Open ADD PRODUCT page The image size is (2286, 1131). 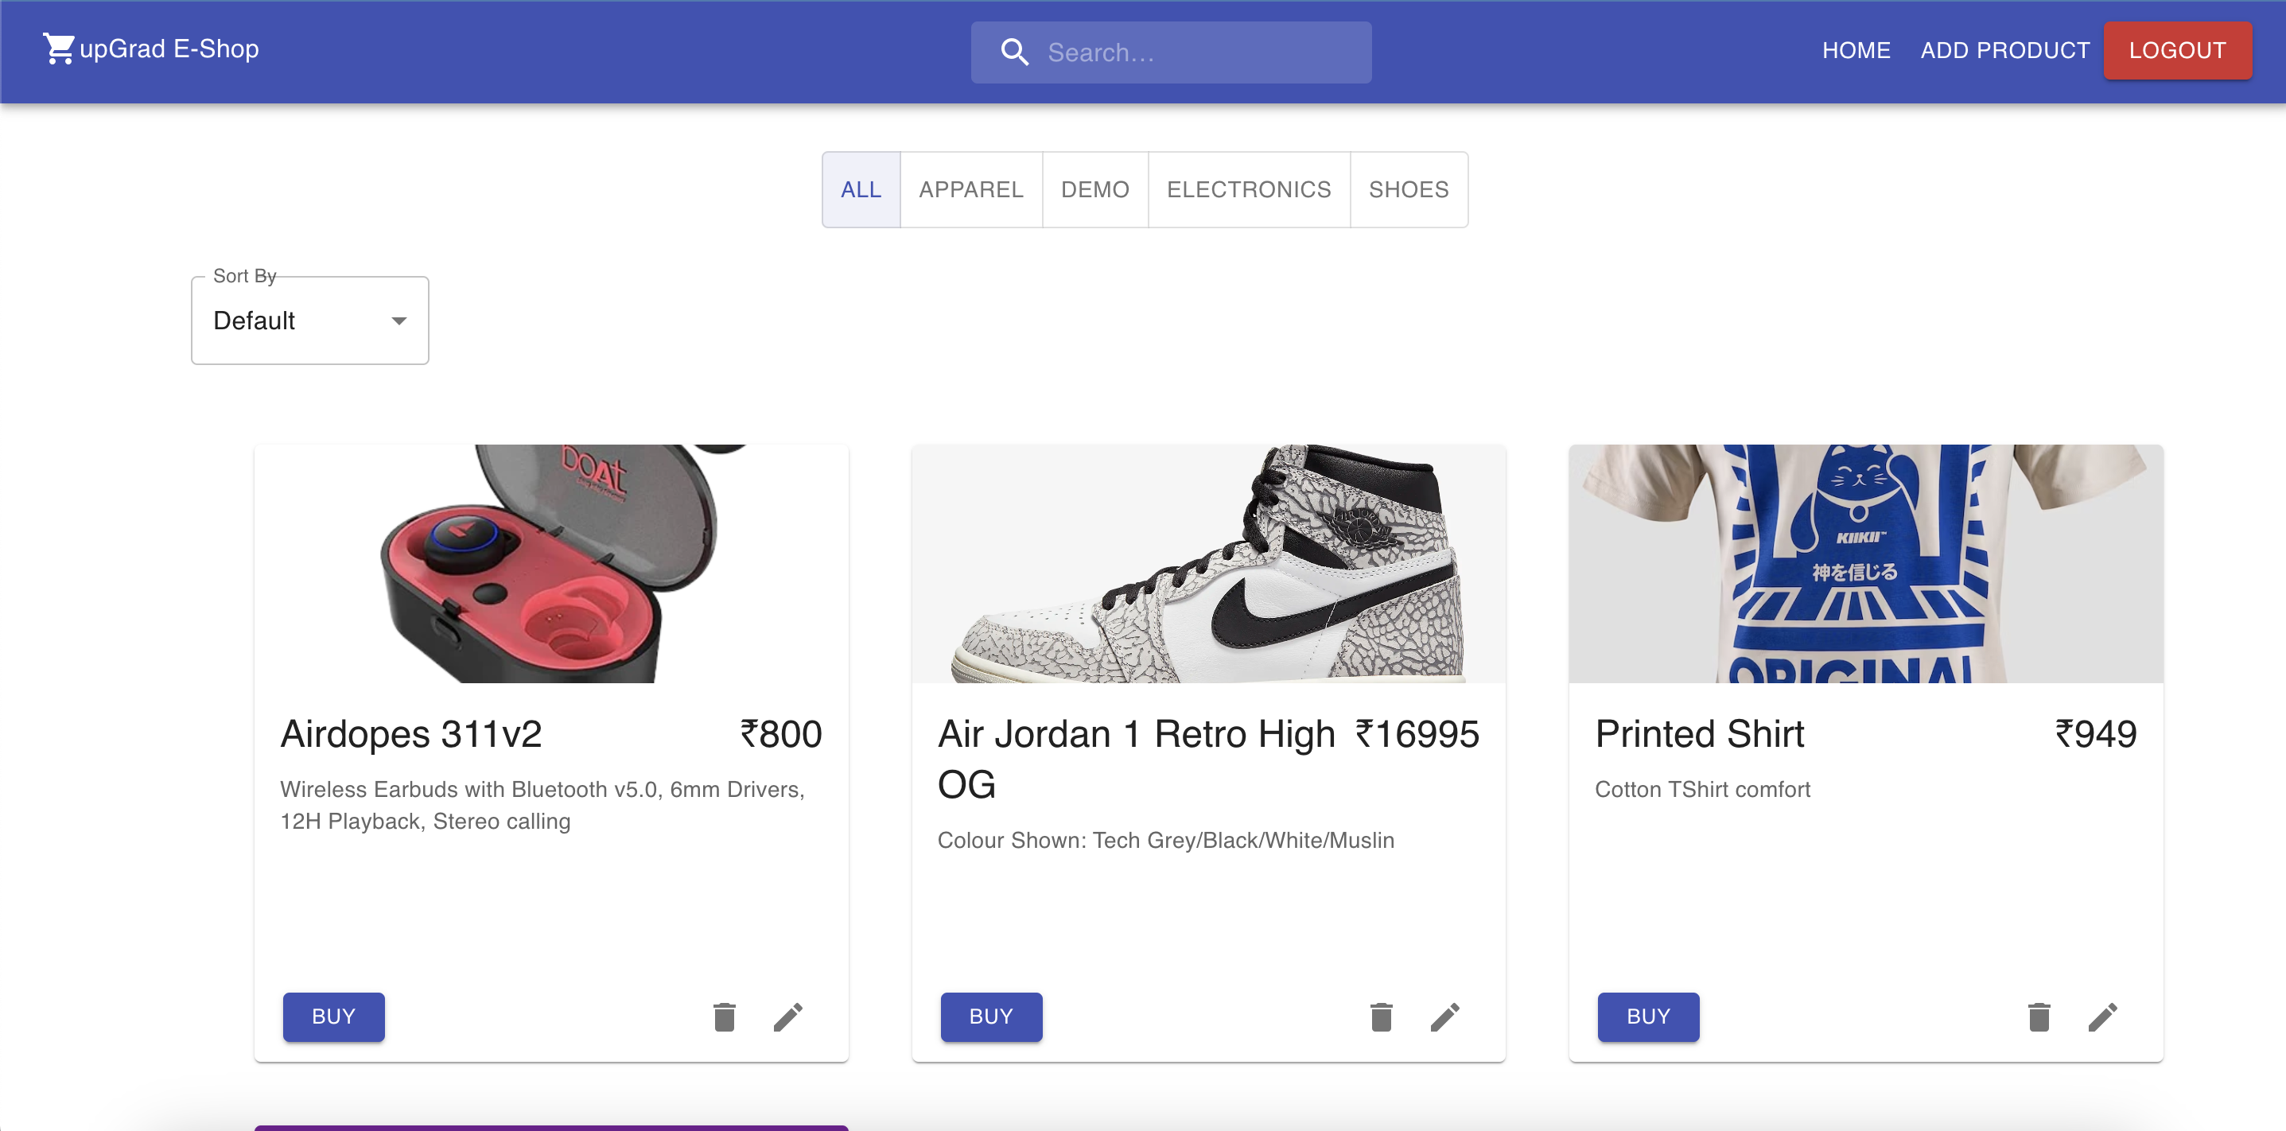2004,51
